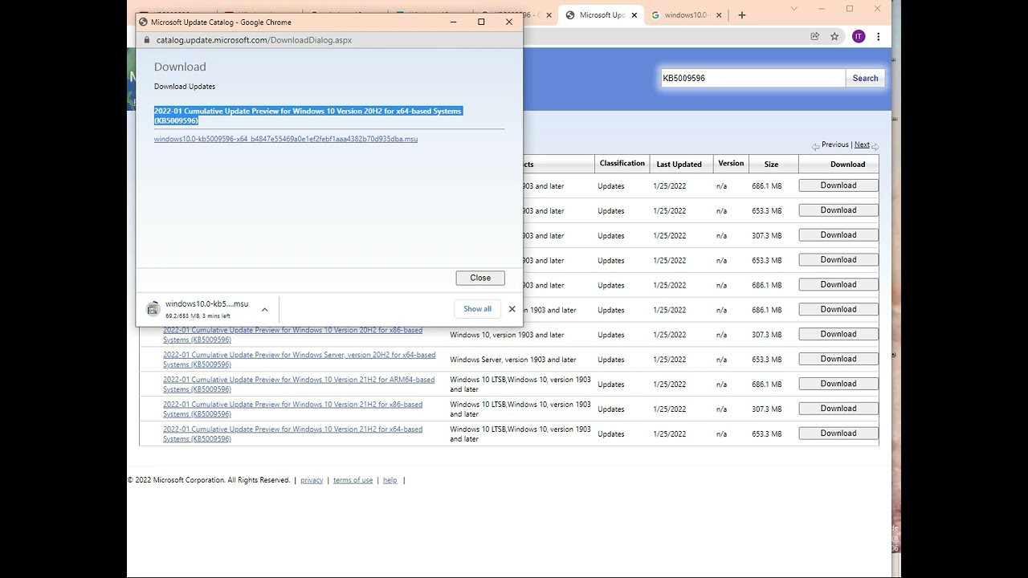Click the download progress 69.2/653 MB text
The width and height of the screenshot is (1028, 578).
click(x=198, y=316)
